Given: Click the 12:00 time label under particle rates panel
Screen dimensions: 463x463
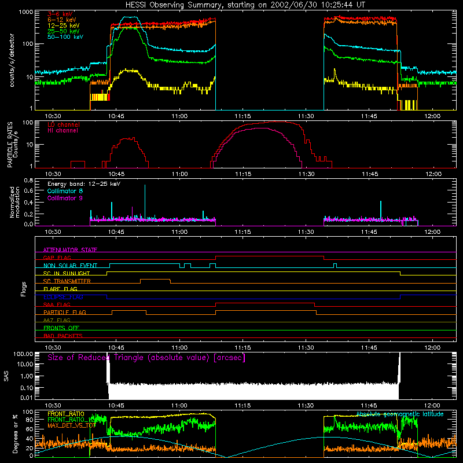Looking at the screenshot, I should pyautogui.click(x=433, y=174).
